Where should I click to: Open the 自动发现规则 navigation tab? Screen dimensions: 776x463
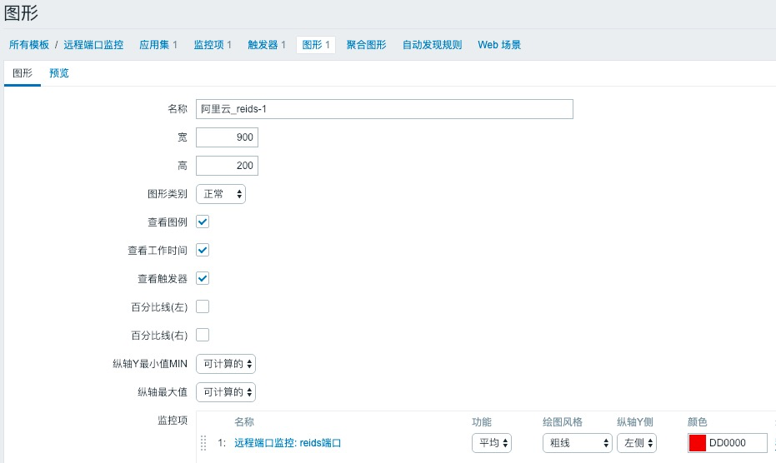432,44
